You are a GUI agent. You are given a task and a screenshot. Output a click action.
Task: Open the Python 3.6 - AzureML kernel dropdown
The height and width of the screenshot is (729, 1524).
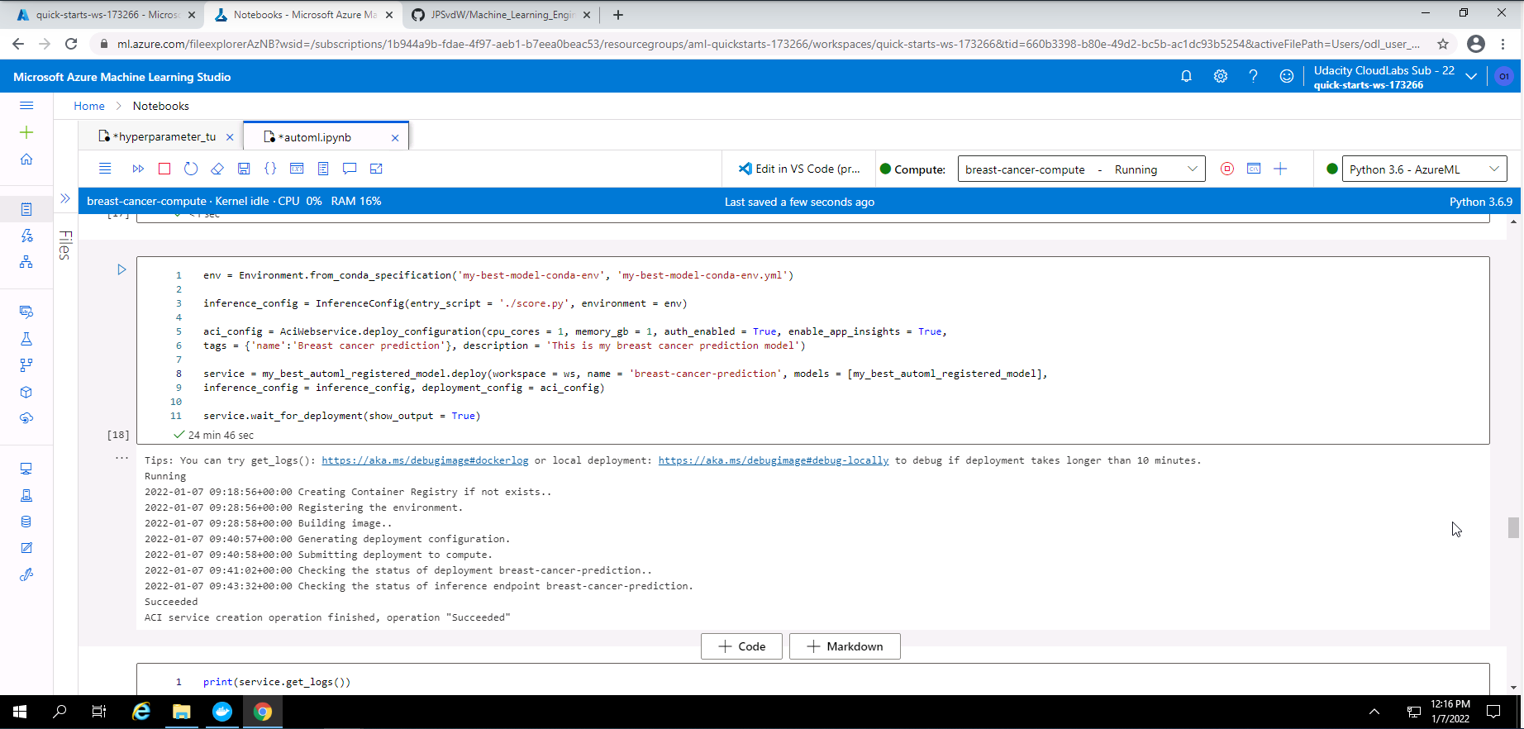(1425, 169)
